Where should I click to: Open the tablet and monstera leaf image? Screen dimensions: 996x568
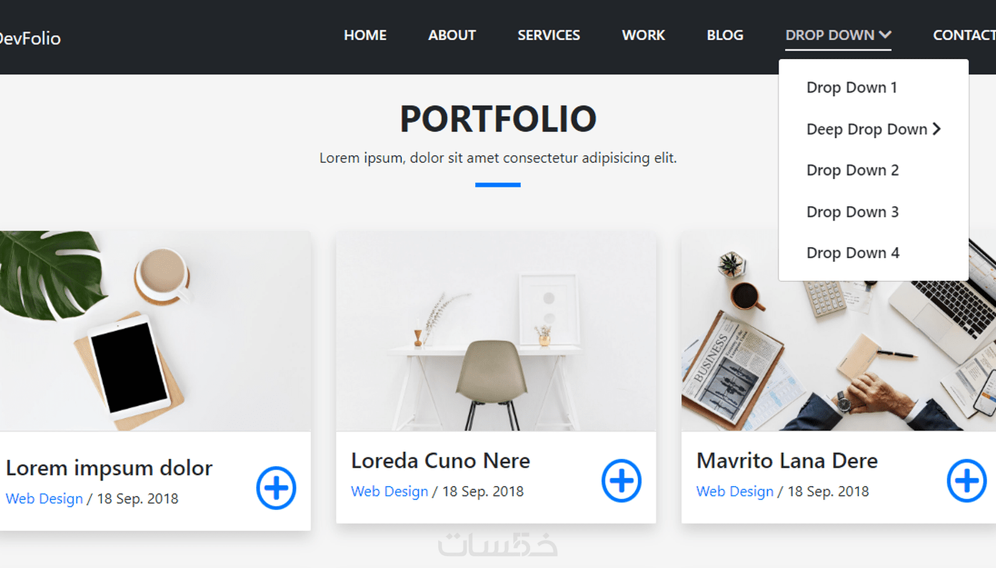(155, 331)
